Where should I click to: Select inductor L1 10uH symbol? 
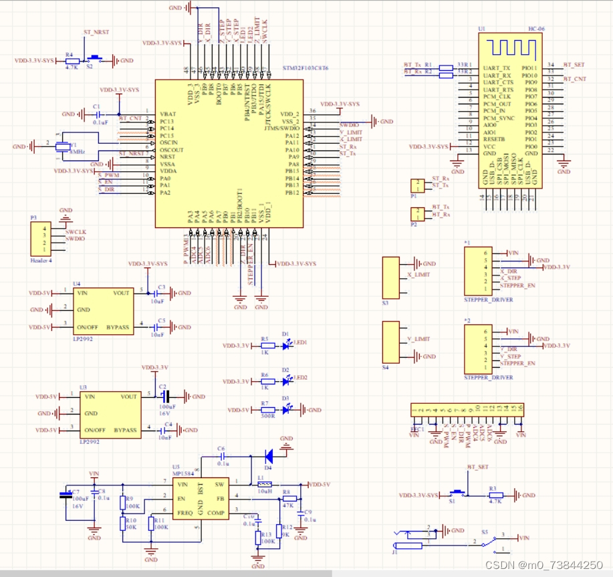pyautogui.click(x=265, y=484)
